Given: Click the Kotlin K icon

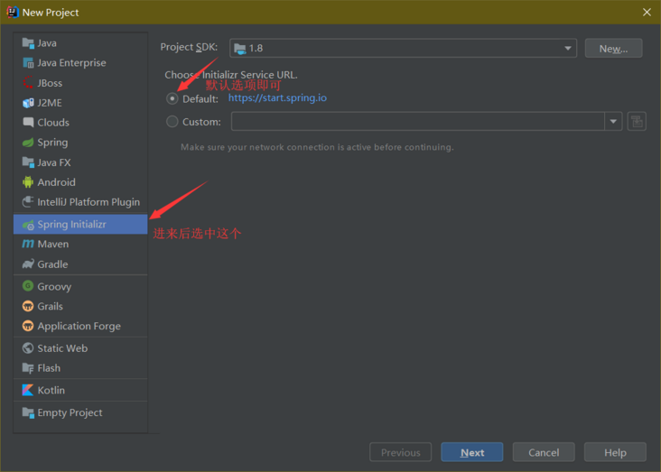Looking at the screenshot, I should [28, 390].
